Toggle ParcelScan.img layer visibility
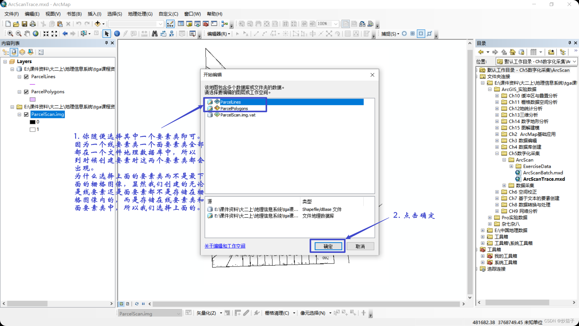Screen dimensions: 579x326 [x=26, y=114]
